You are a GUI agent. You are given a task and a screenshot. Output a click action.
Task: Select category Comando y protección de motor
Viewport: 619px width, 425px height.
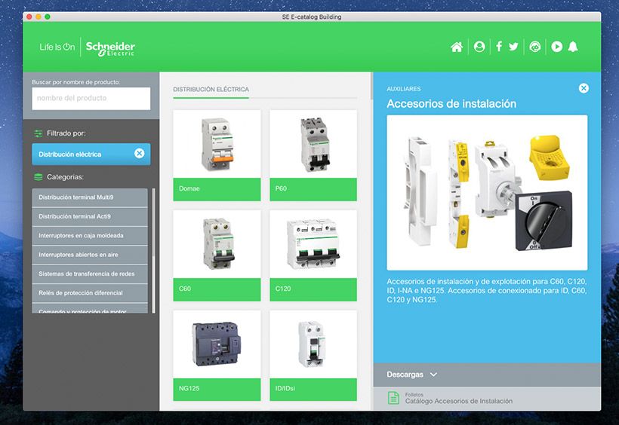[x=90, y=309]
